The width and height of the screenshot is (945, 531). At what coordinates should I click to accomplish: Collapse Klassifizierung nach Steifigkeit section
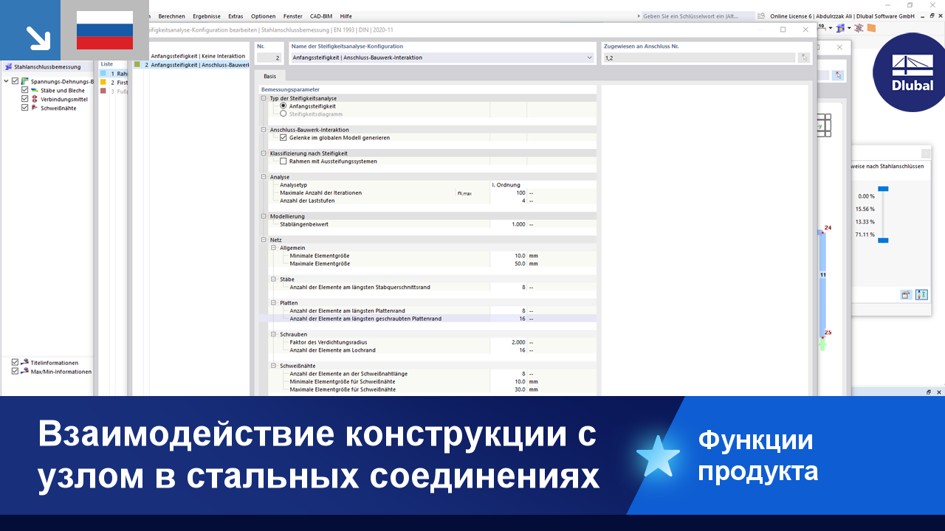click(x=264, y=153)
